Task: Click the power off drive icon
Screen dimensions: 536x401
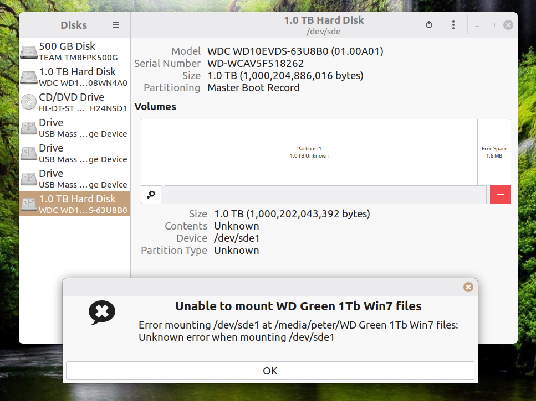Action: pyautogui.click(x=428, y=25)
